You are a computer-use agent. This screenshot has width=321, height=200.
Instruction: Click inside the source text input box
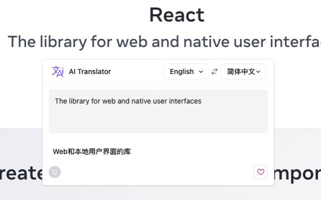click(x=158, y=111)
